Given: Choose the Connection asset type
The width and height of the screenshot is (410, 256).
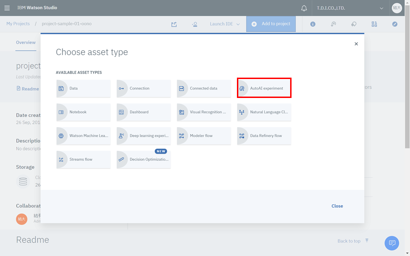Looking at the screenshot, I should point(143,88).
